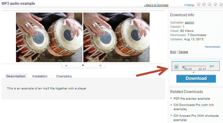
Task: Advance to the next screenshot with right arrows
Action: pyautogui.click(x=100, y=65)
